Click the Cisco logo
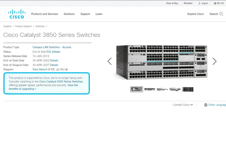 [x=17, y=14]
